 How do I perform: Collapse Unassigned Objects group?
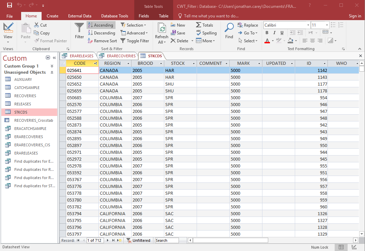[x=52, y=72]
